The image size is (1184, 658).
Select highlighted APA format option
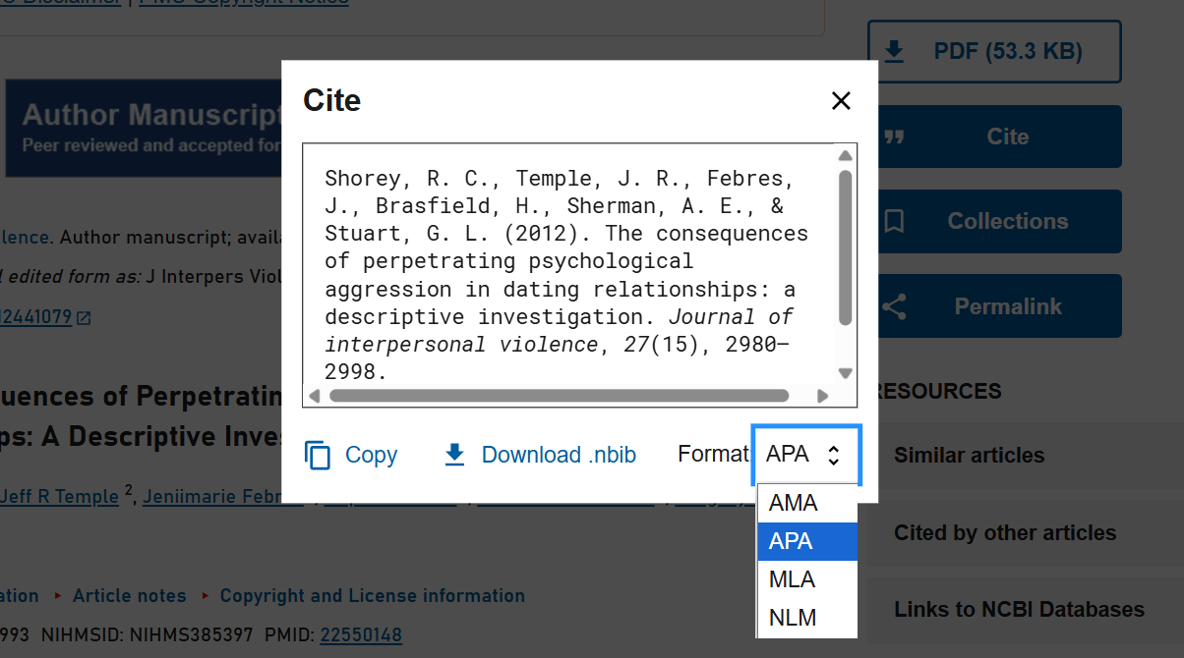pos(792,541)
